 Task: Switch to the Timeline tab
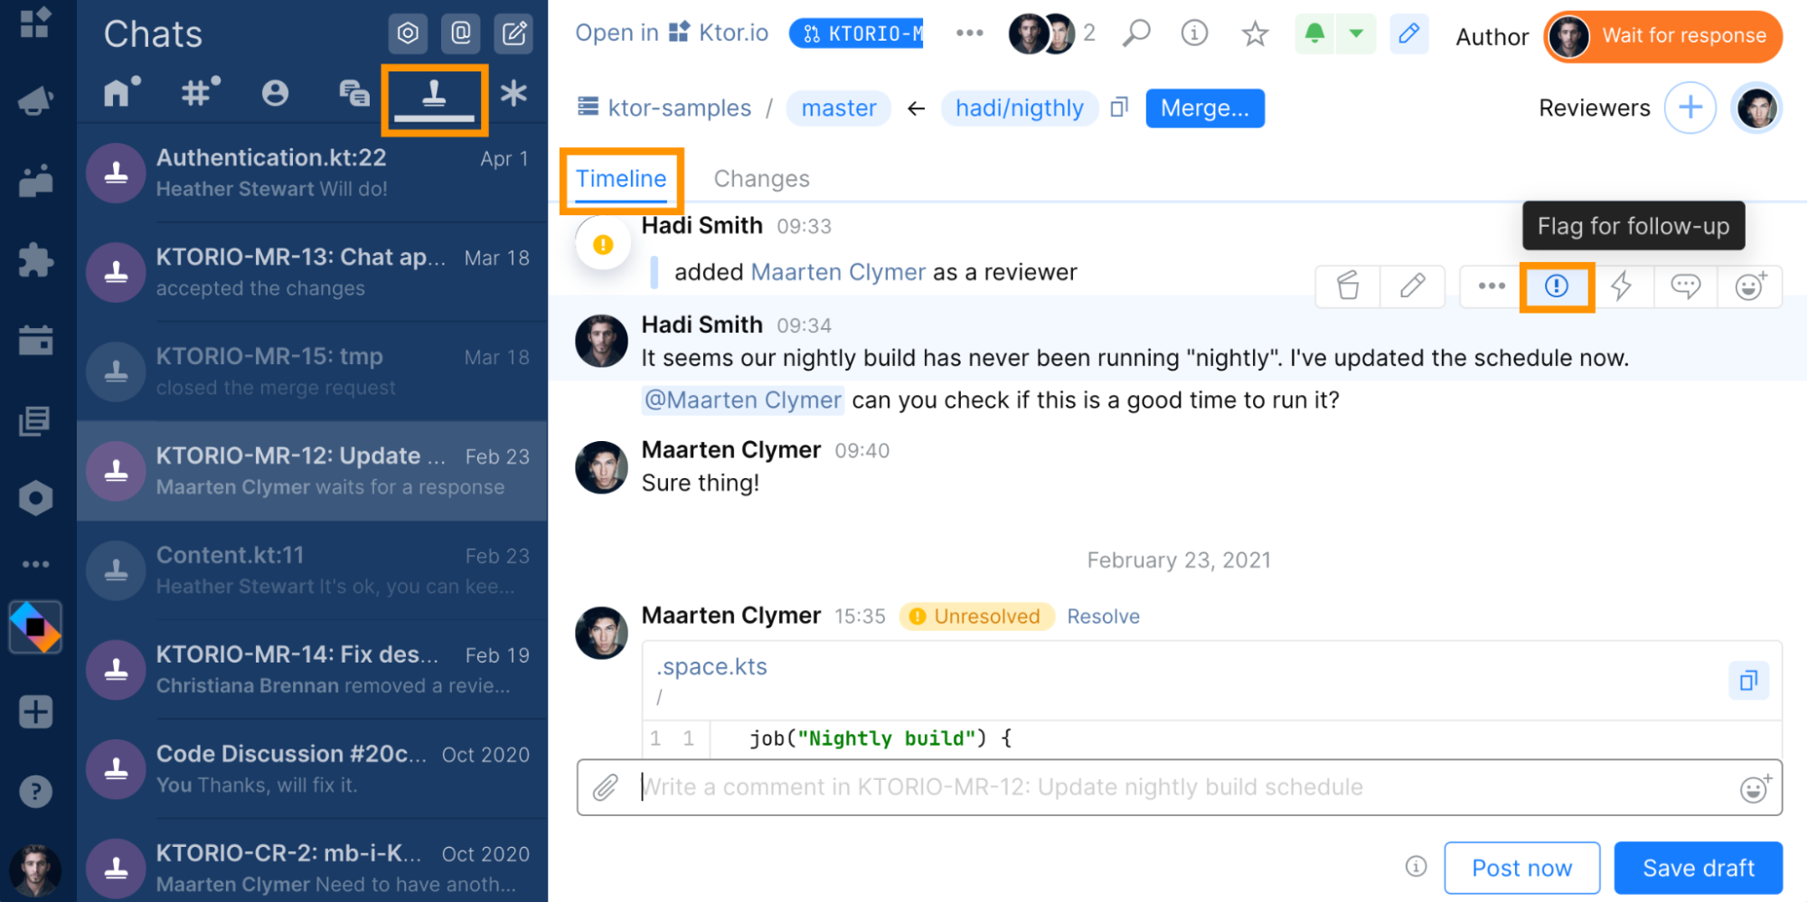(621, 179)
